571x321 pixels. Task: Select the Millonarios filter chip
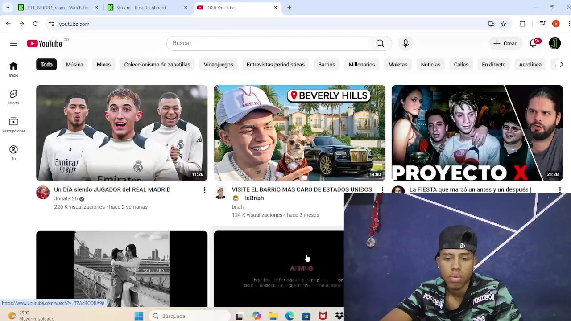362,65
